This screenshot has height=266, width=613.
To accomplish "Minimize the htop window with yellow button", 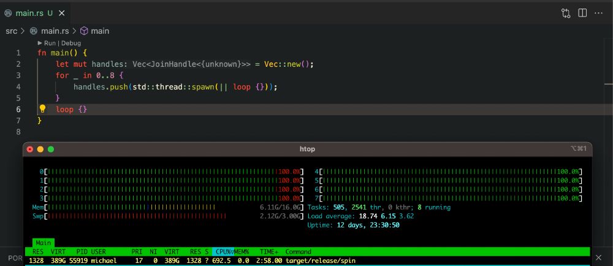I will click(x=40, y=149).
